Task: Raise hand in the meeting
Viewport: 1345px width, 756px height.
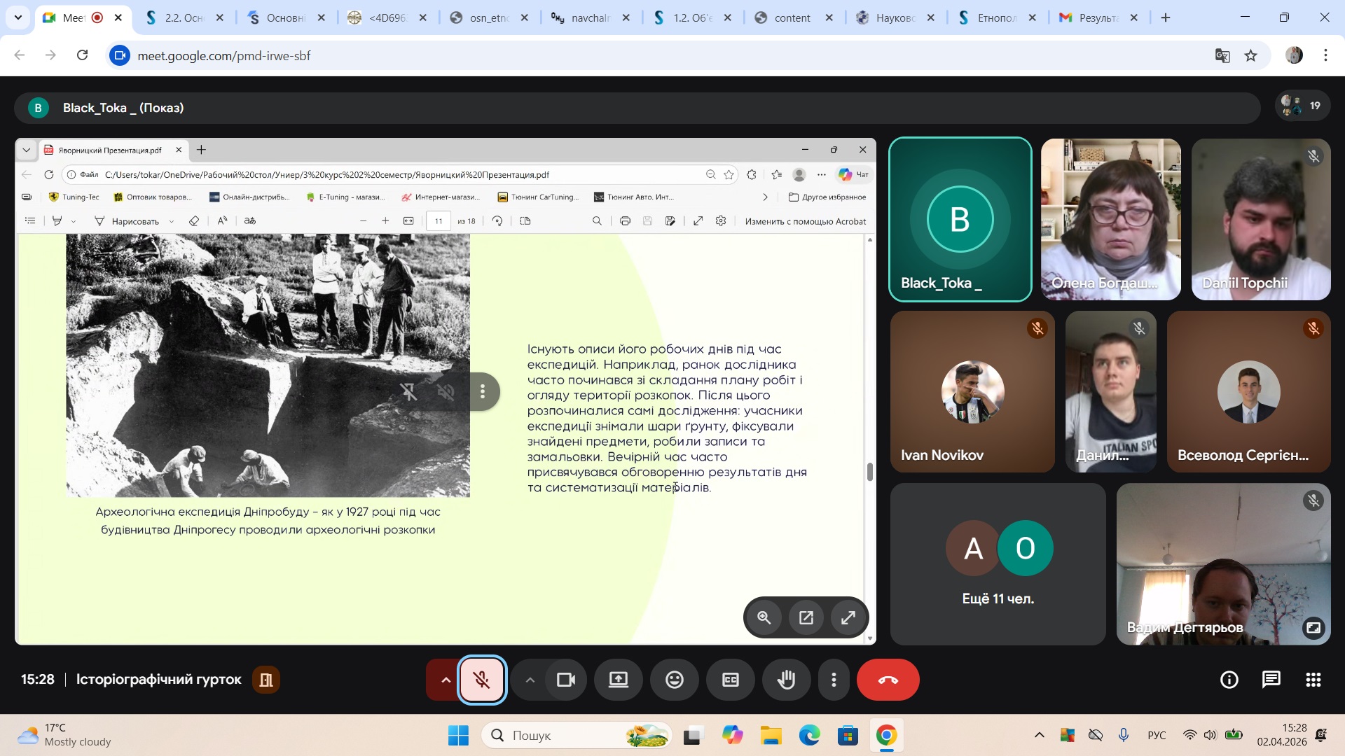Action: point(786,680)
